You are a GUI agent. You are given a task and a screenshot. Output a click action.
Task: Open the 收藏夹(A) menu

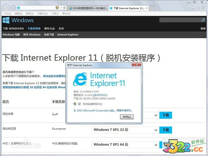pyautogui.click(x=42, y=13)
